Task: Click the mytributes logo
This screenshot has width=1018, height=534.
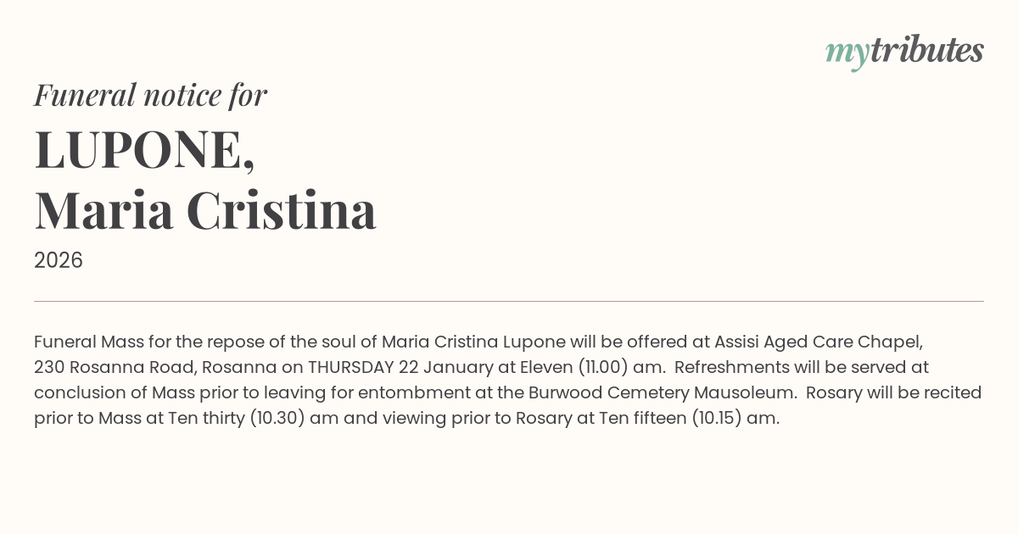Action: pos(904,51)
